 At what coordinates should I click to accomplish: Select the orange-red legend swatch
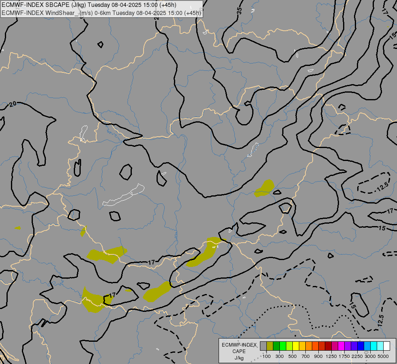[315, 346]
